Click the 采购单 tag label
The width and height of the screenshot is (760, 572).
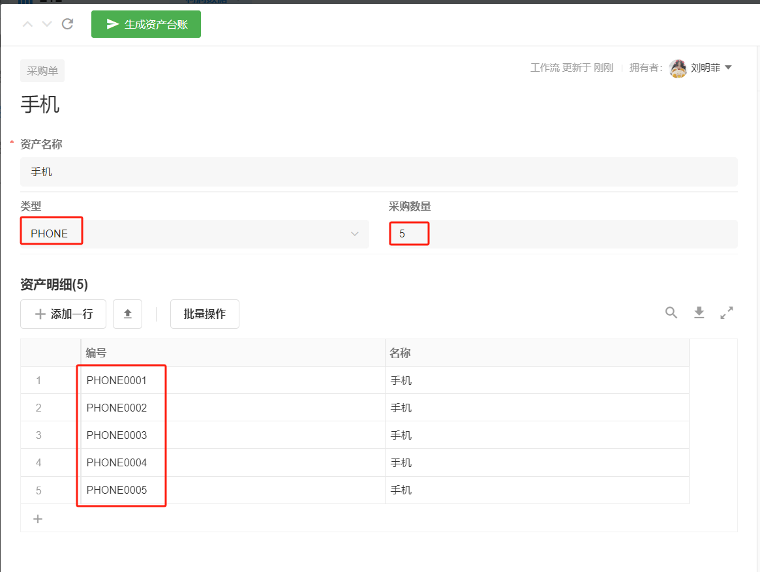coord(42,71)
